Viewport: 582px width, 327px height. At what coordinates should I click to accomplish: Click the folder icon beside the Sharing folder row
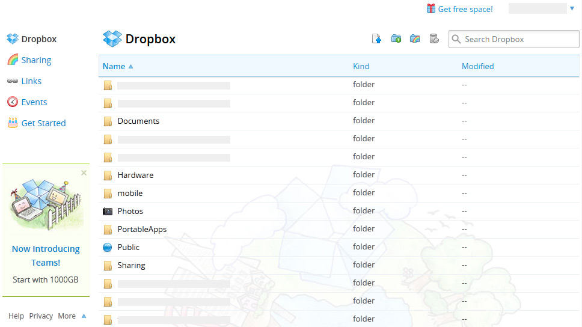tap(108, 265)
